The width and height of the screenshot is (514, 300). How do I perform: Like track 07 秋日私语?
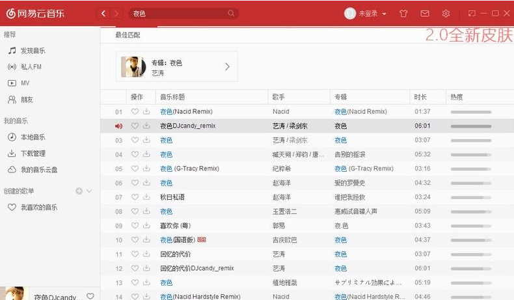[x=135, y=197]
